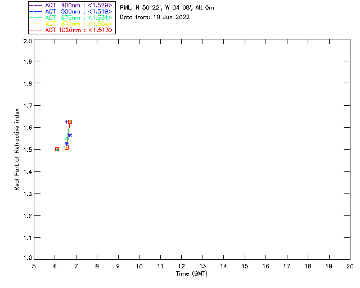Click y-axis tick label 1.9
360x288 pixels.
pyautogui.click(x=28, y=61)
